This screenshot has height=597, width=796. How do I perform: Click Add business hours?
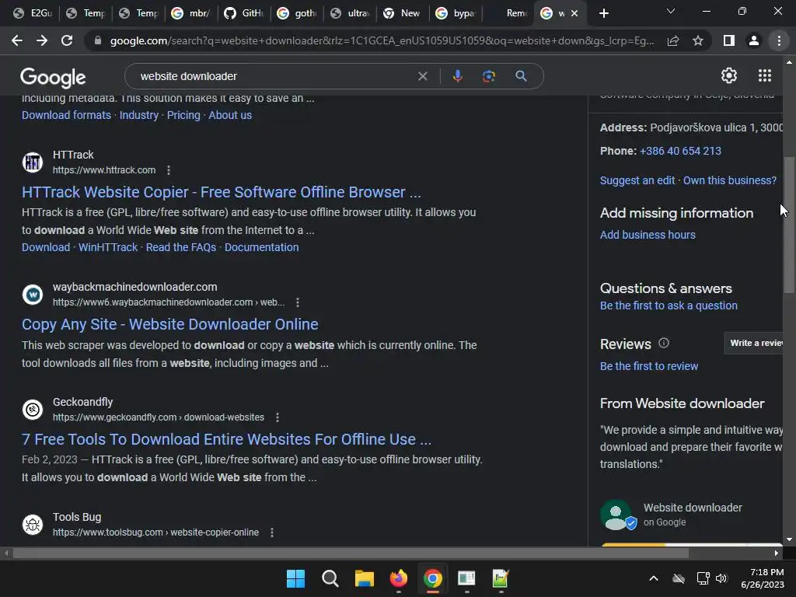click(648, 235)
